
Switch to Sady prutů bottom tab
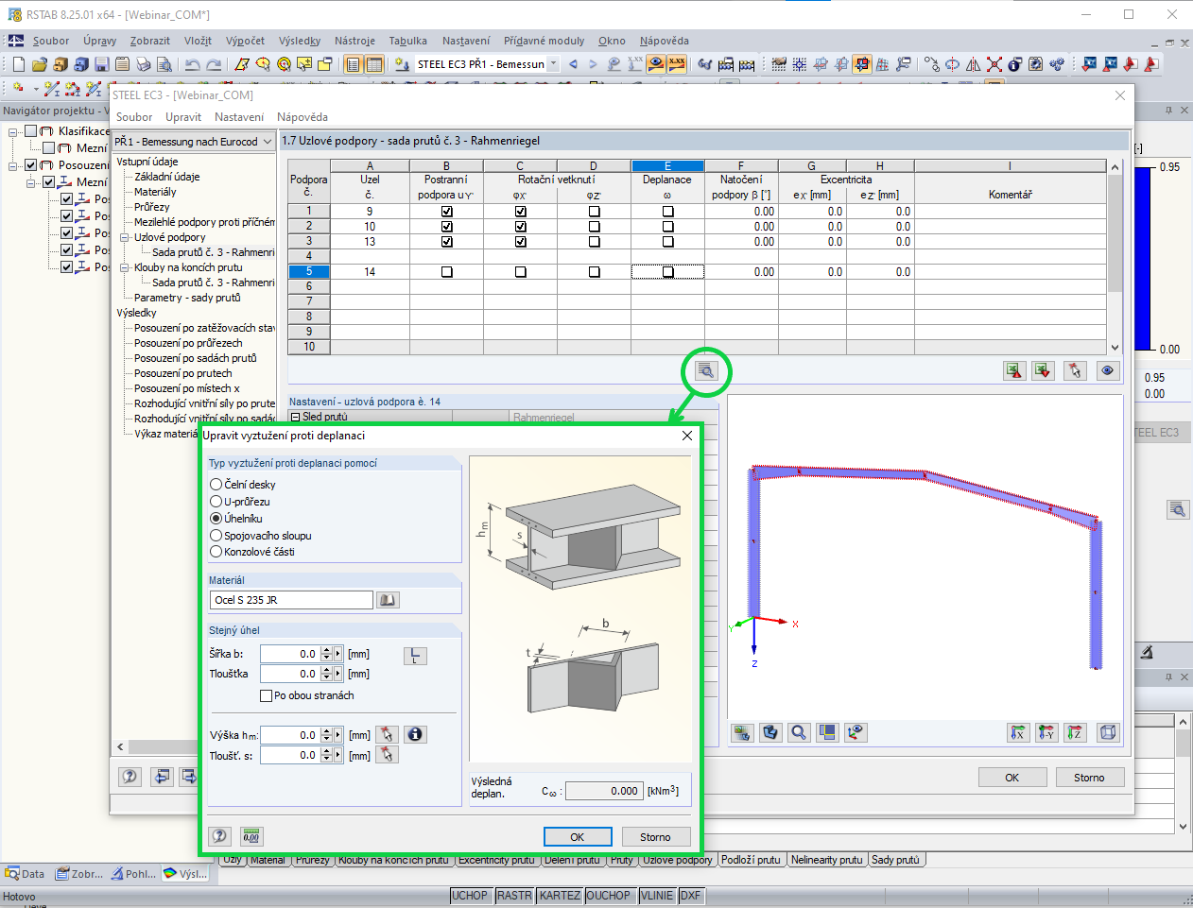(x=895, y=860)
